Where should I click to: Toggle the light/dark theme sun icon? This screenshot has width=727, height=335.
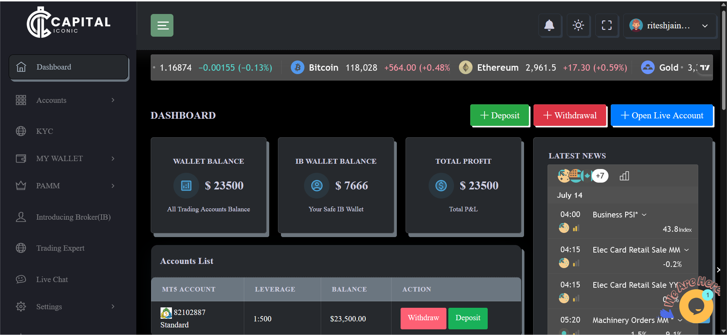point(578,25)
